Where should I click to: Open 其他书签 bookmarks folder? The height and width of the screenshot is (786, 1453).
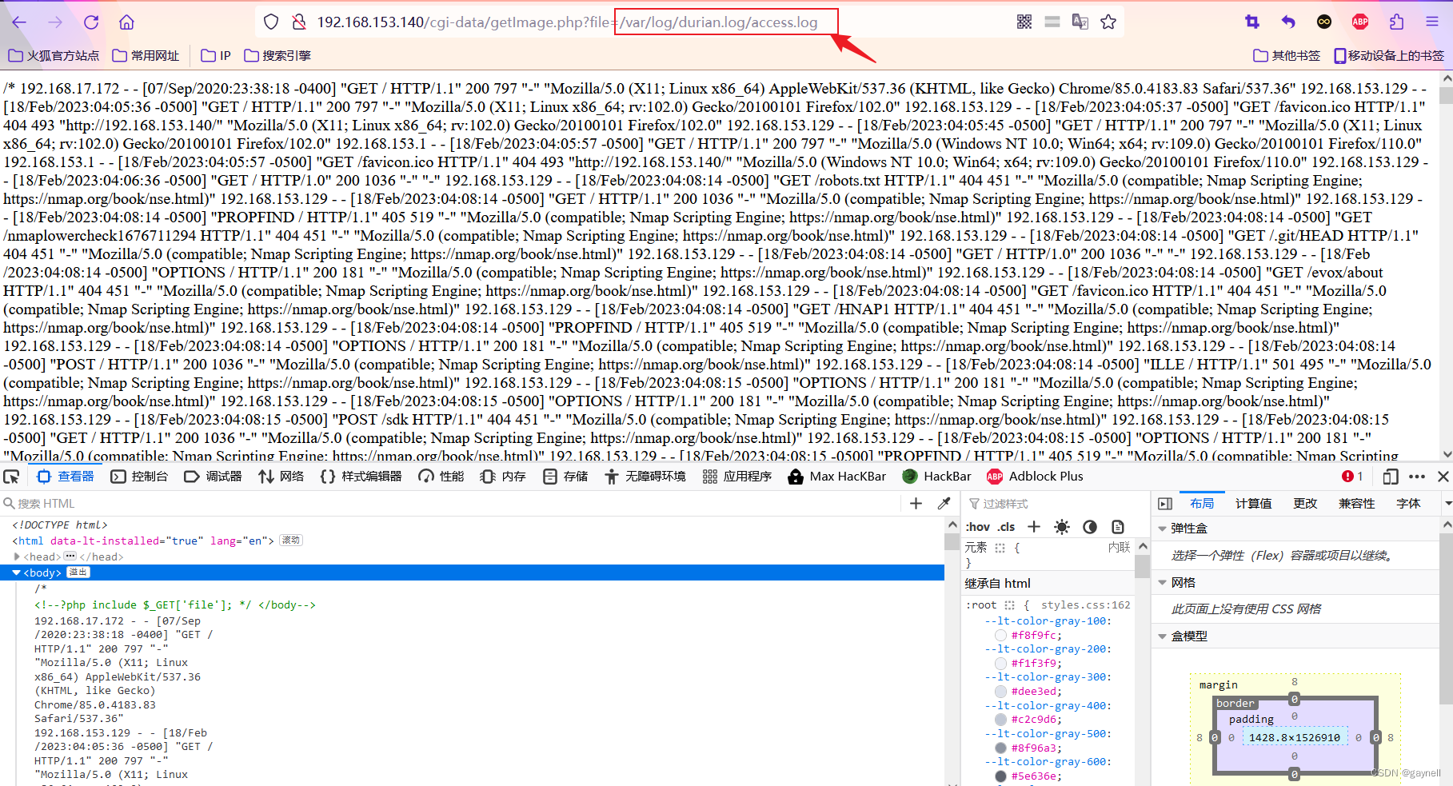1287,55
